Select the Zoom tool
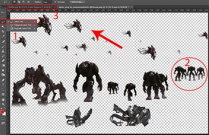Viewport: 209px width, 135px height. (x=3, y=104)
